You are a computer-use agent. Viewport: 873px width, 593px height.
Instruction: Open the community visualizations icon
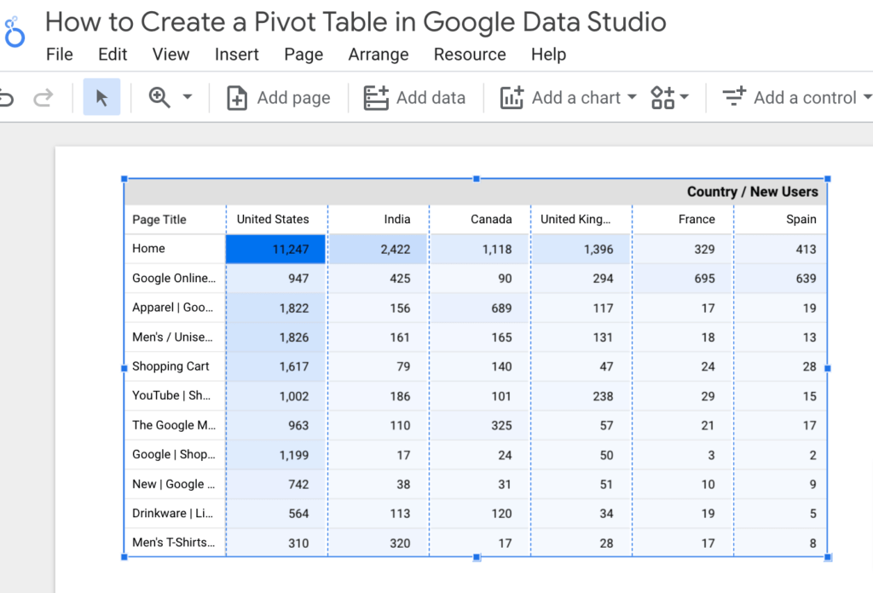pos(664,97)
